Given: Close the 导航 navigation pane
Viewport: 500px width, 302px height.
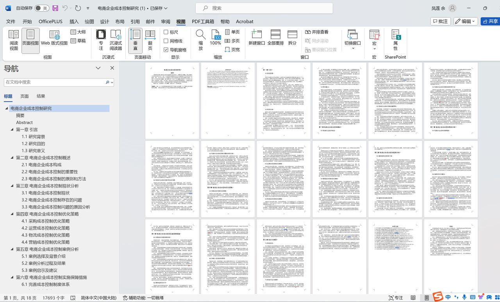Looking at the screenshot, I should pyautogui.click(x=112, y=68).
